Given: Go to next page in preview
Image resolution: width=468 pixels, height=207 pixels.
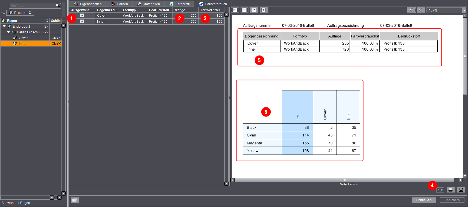Looking at the screenshot, I should pos(254,10).
